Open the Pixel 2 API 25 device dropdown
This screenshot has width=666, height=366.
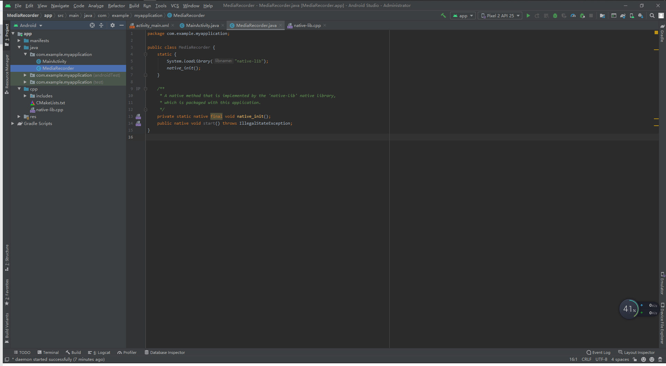coord(500,16)
